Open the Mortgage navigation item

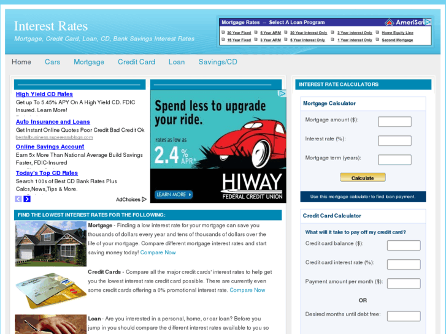click(89, 62)
